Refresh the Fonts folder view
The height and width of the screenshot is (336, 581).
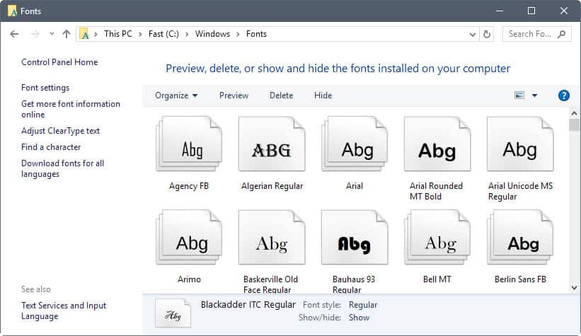click(x=486, y=34)
